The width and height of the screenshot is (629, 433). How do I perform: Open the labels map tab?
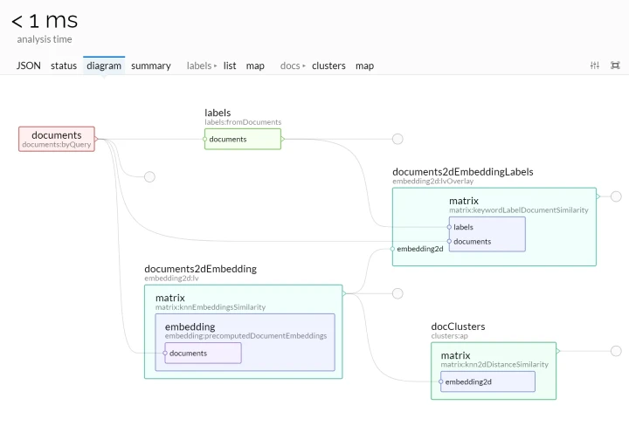coord(255,65)
